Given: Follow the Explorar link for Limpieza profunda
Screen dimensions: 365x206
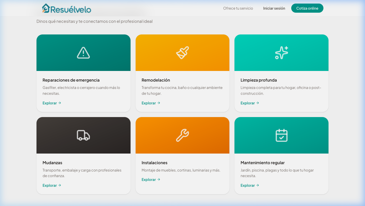Looking at the screenshot, I should (248, 103).
